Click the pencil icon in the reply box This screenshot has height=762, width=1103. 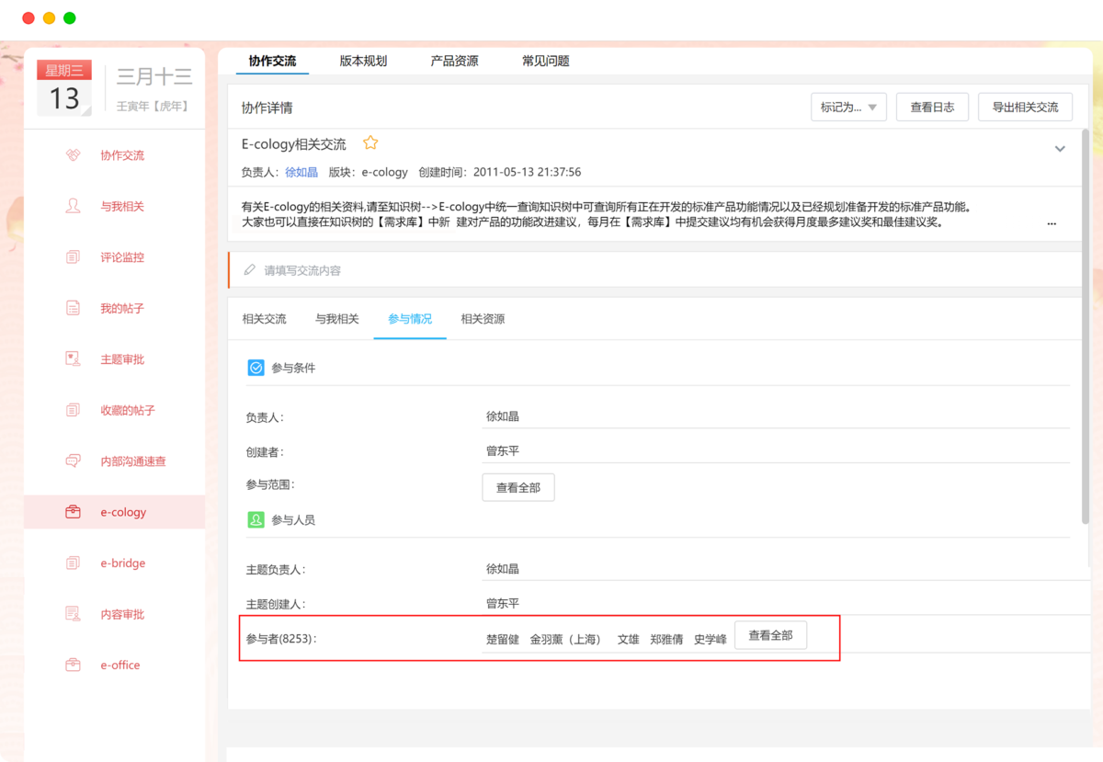[250, 270]
